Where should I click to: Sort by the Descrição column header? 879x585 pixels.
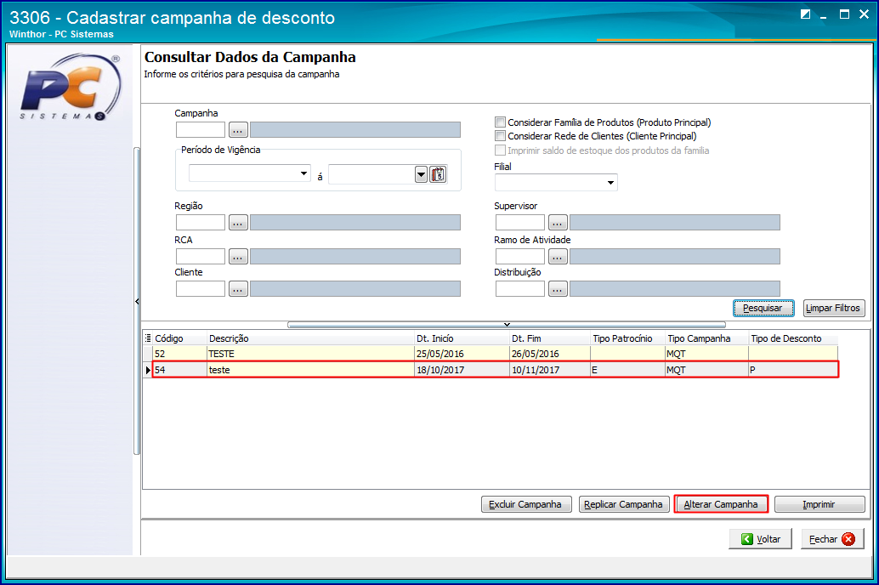tap(310, 338)
